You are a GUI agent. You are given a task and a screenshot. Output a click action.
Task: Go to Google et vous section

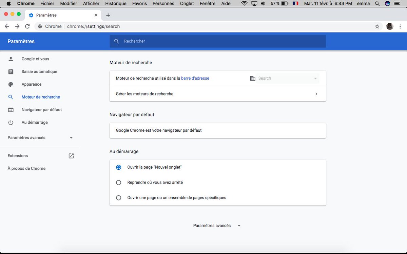tap(35, 59)
